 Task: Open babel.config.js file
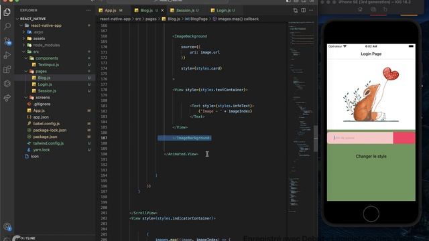click(46, 124)
